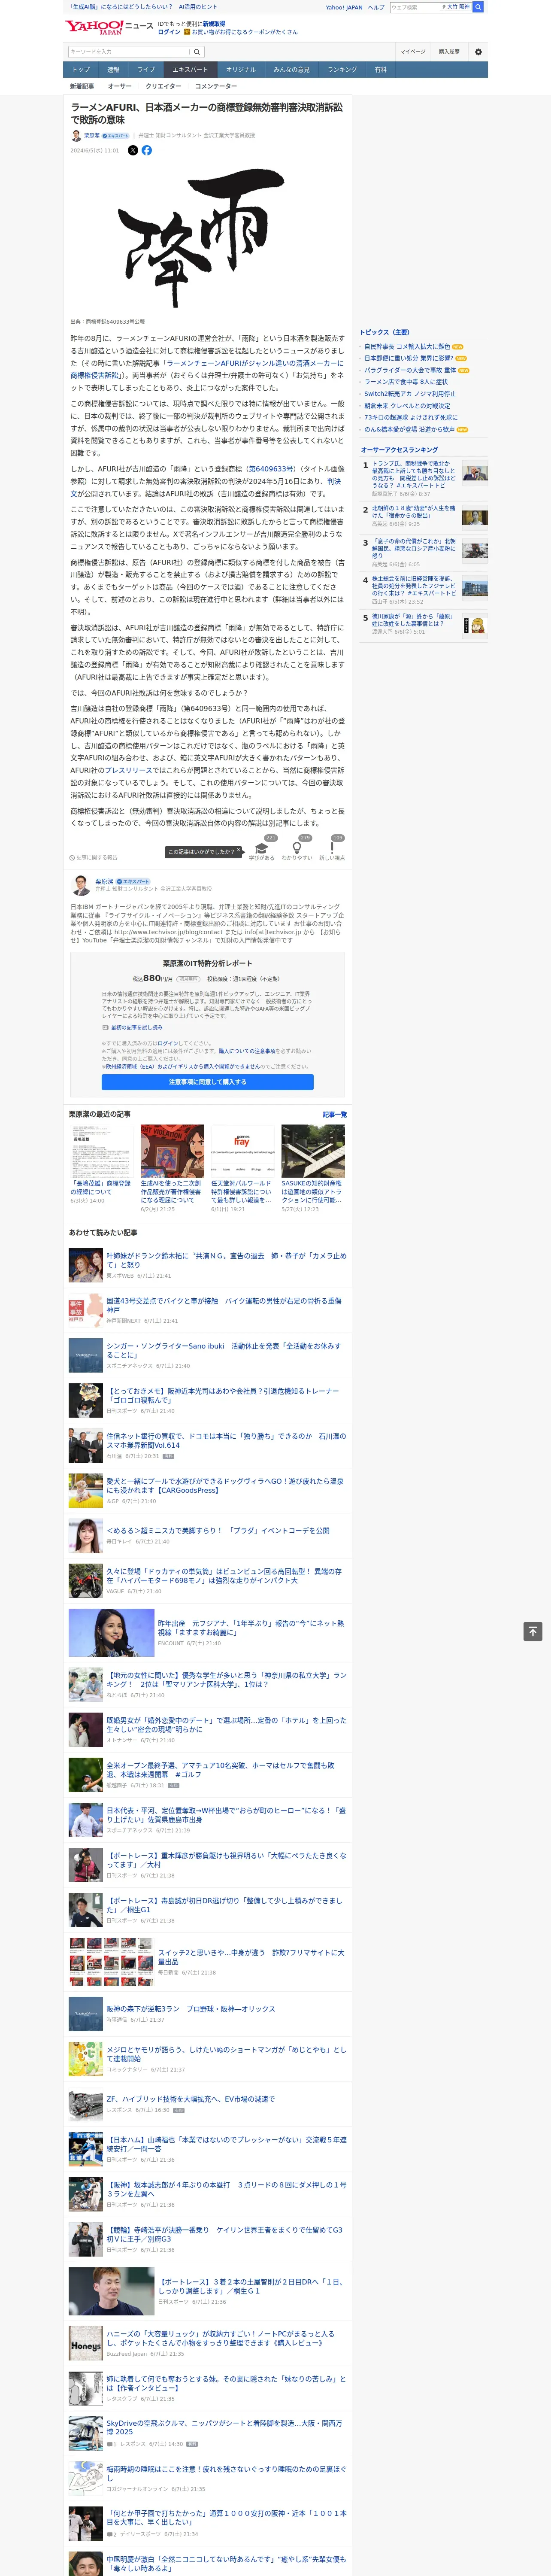Open the ZF ハイブリッド技術 article
Image resolution: width=551 pixels, height=2576 pixels.
191,2099
